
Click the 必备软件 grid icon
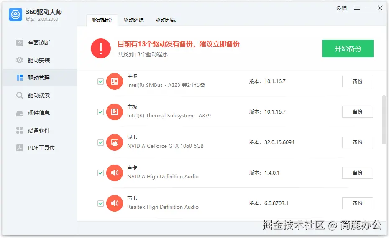tap(20, 130)
